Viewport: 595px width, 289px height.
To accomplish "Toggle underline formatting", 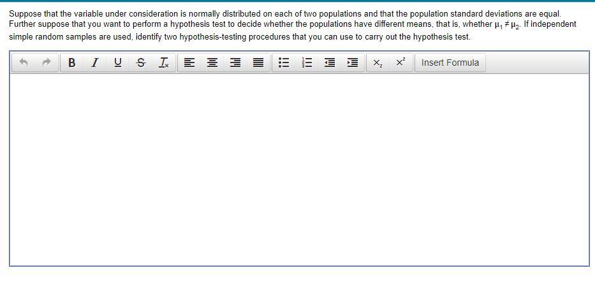I will [x=118, y=63].
